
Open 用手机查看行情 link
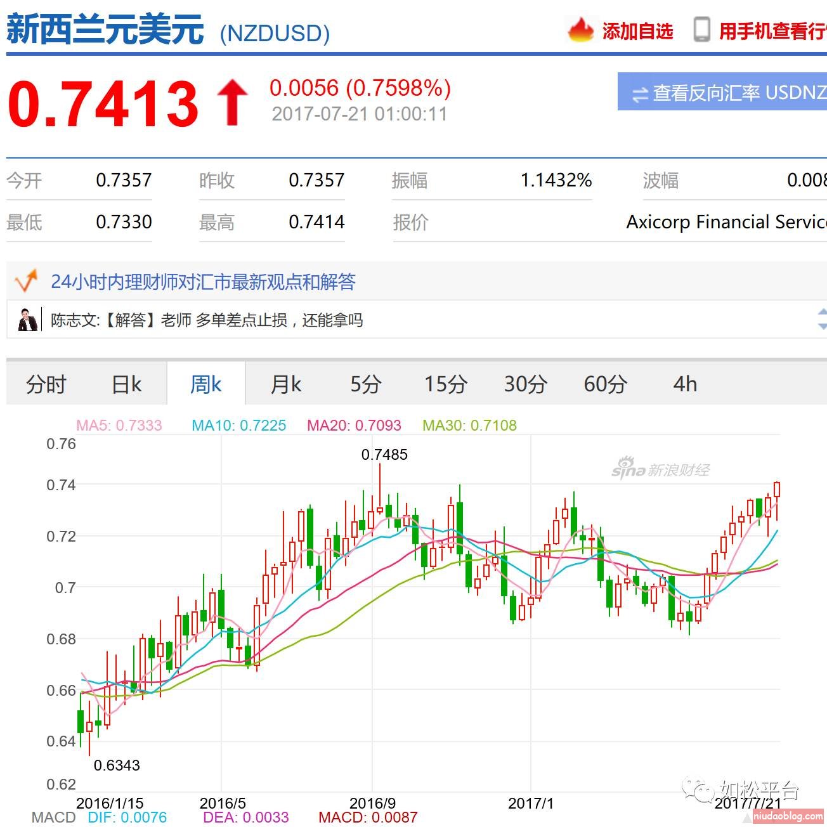pos(772,31)
